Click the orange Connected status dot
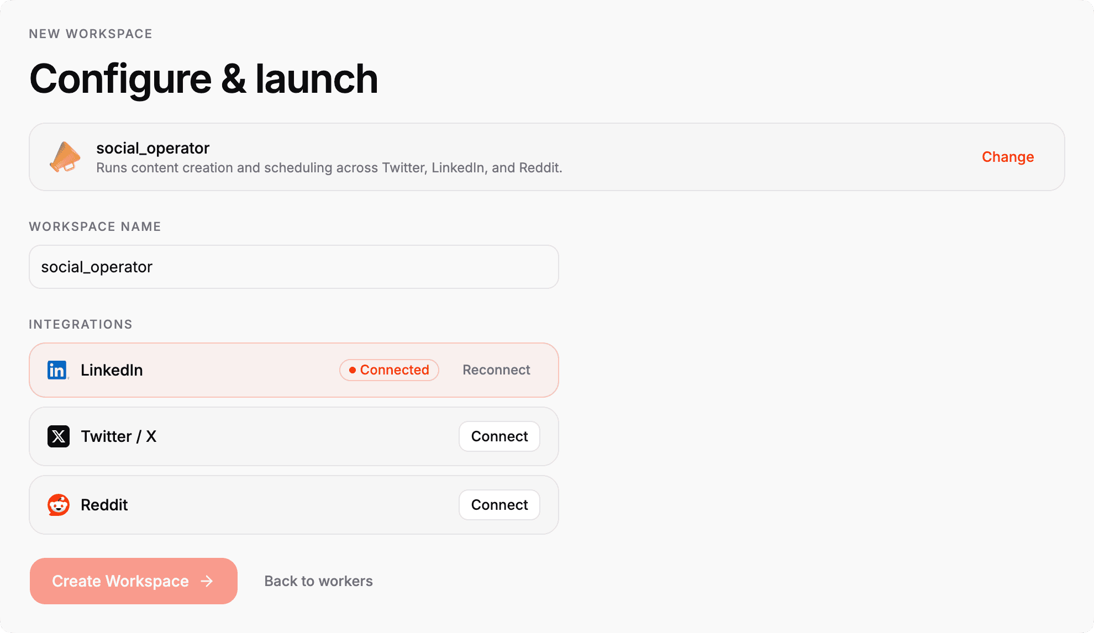The image size is (1094, 633). coord(352,370)
